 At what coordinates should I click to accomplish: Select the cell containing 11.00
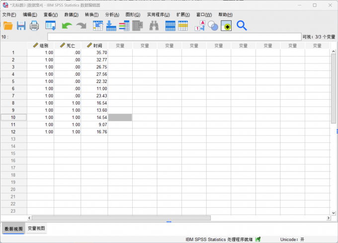[94, 89]
